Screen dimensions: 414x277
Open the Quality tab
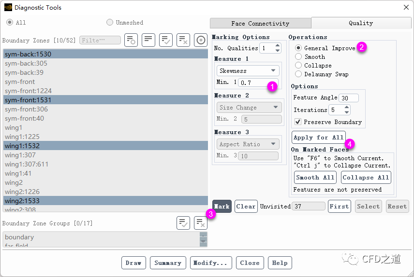click(361, 23)
